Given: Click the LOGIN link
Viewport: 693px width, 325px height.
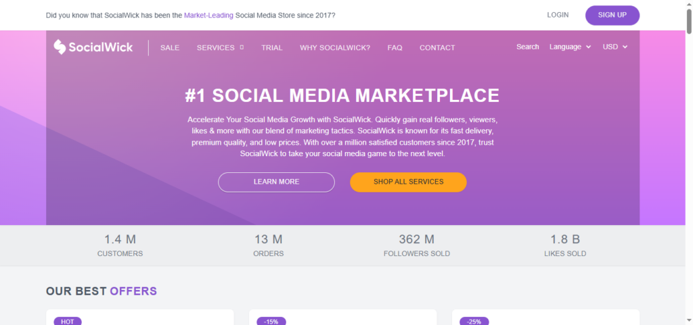Looking at the screenshot, I should (558, 15).
